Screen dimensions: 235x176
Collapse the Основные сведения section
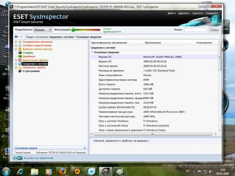tap(92, 52)
